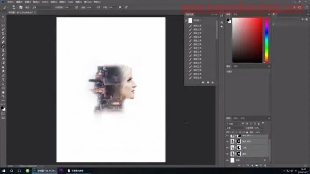Toggle layer filtering switch in Layers panel
This screenshot has width=310, height=174.
point(263,123)
